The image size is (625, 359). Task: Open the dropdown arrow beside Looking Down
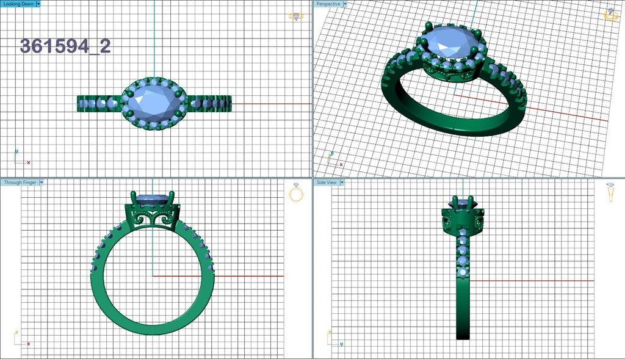(38, 4)
